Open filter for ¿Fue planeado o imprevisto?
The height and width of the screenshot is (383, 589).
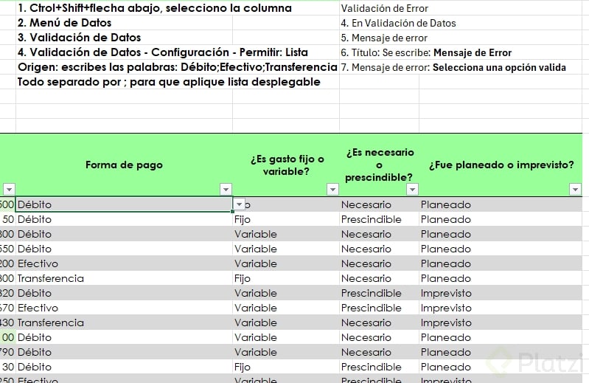pos(575,190)
